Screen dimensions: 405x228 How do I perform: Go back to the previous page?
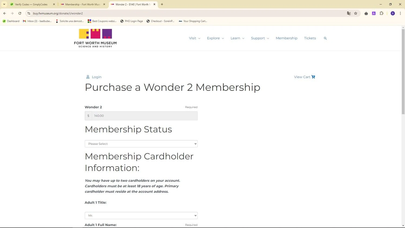(5, 13)
